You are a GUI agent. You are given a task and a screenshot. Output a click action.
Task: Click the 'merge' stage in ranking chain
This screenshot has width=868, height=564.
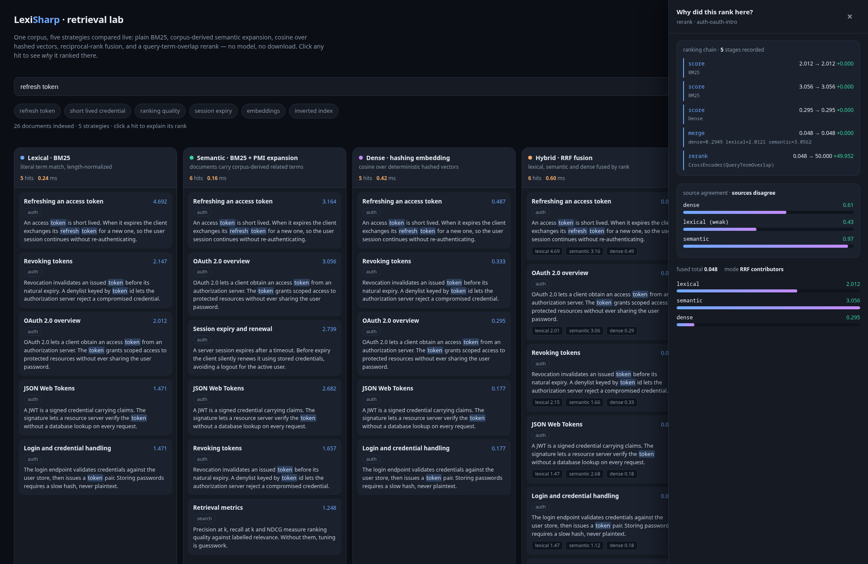[x=769, y=137]
